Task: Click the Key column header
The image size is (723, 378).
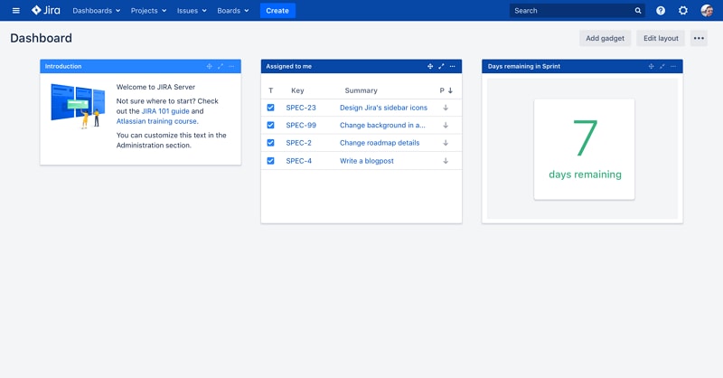Action: 297,90
